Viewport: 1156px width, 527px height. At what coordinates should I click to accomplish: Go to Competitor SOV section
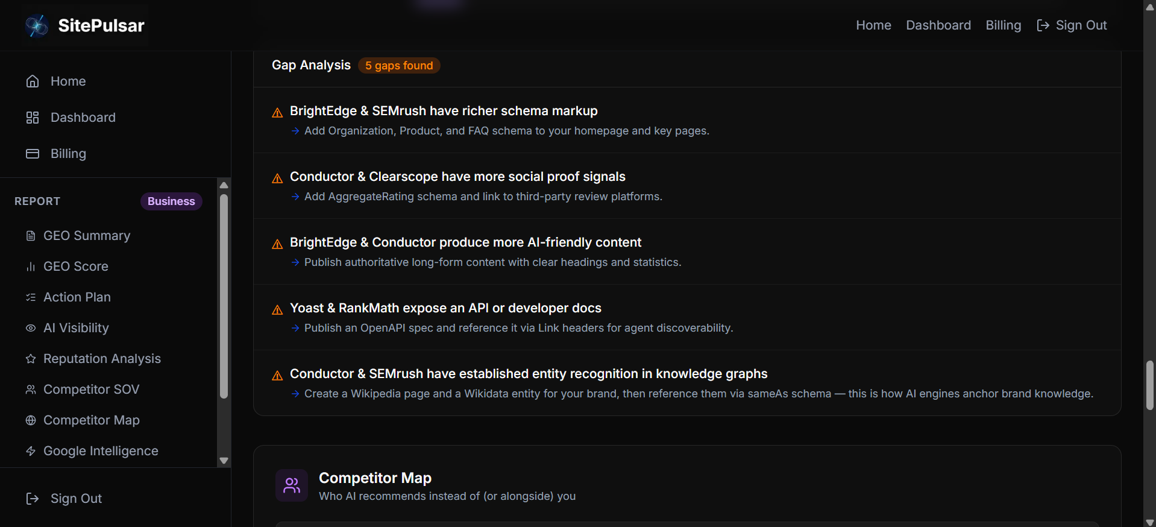pos(91,390)
